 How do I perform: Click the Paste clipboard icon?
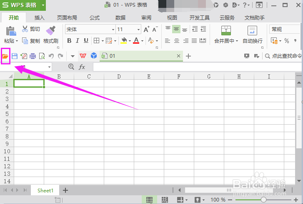point(11,31)
